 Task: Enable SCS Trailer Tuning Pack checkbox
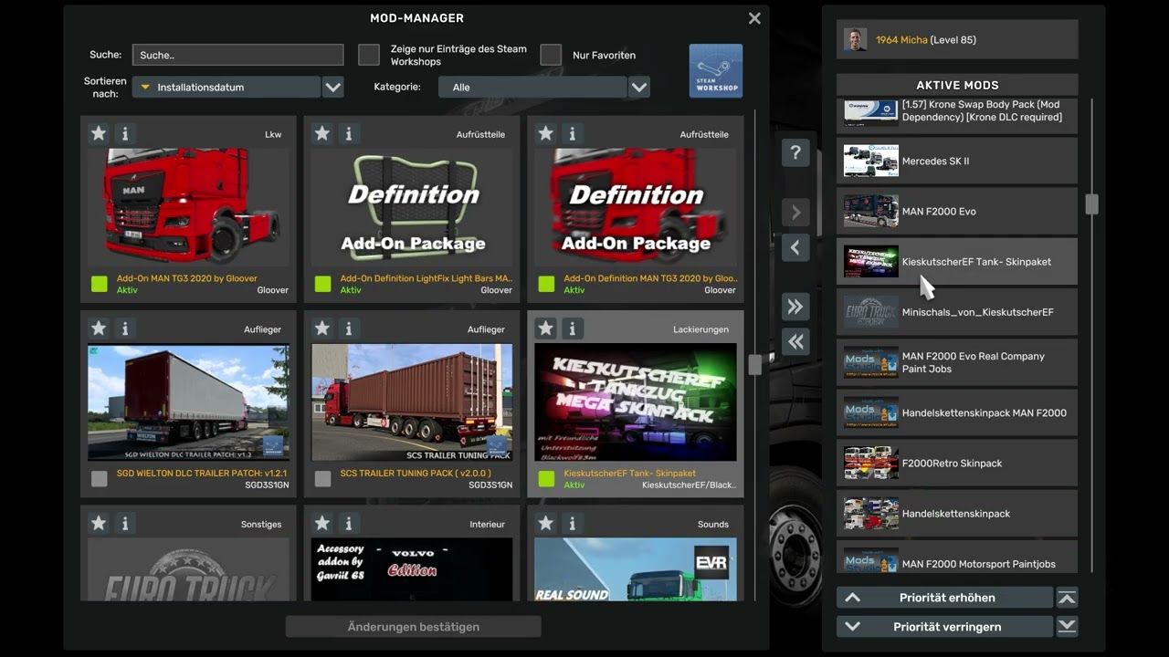[x=323, y=478]
